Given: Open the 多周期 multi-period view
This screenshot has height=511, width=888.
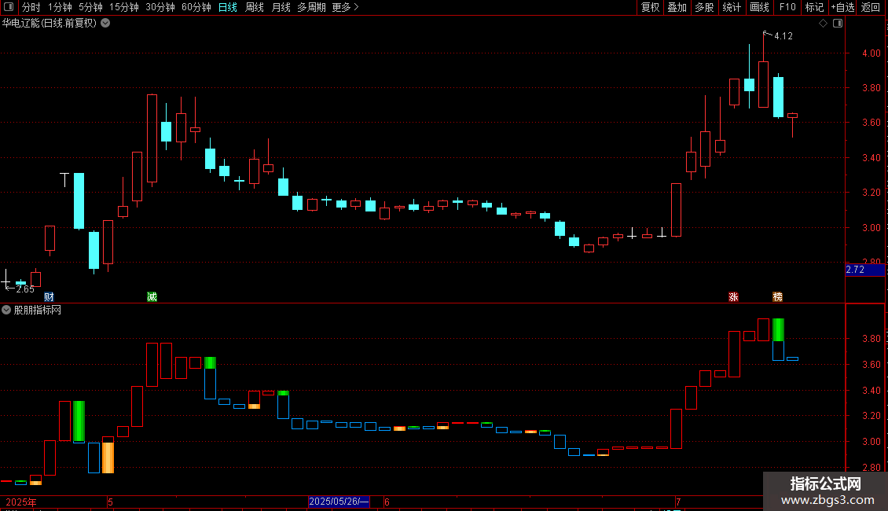Looking at the screenshot, I should click(x=311, y=7).
